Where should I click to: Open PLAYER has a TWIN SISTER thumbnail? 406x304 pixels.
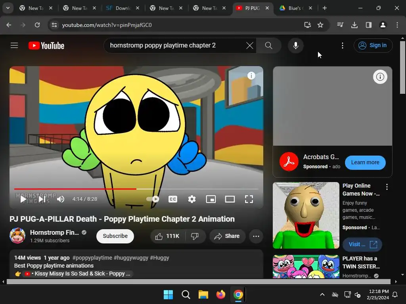coord(306,266)
